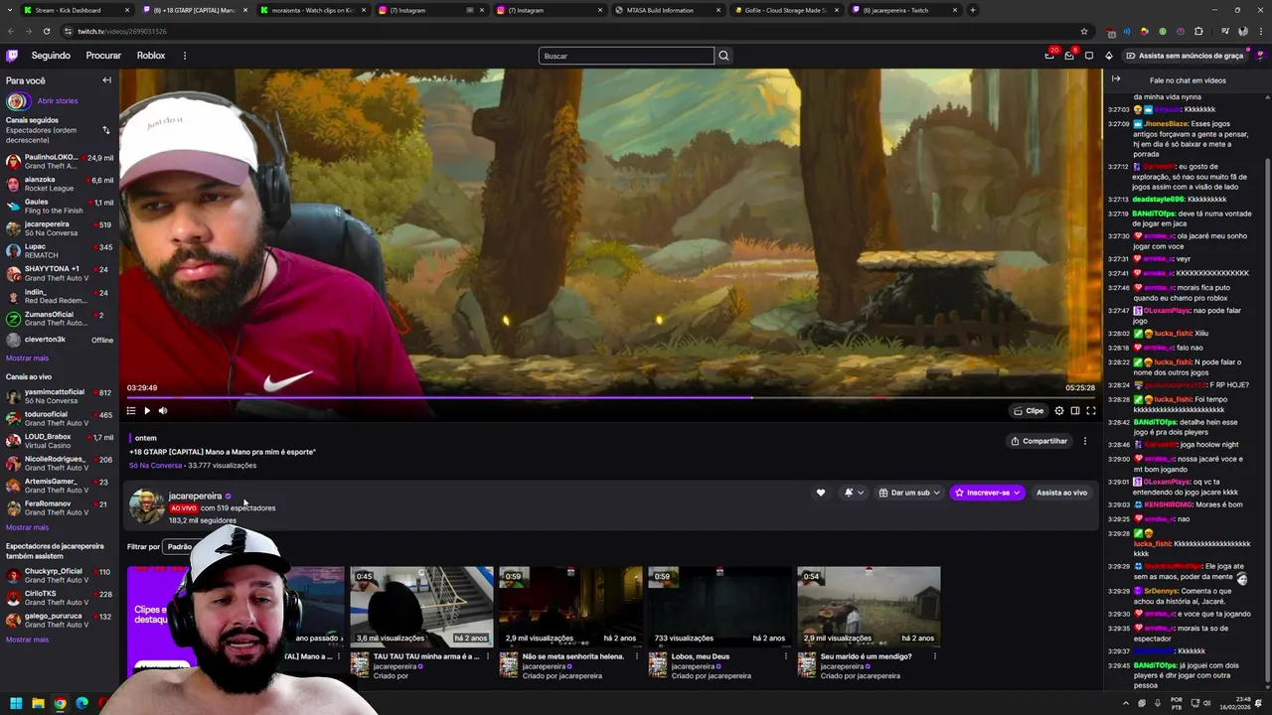Open the whispers chat bubble icon
Screen dimensions: 1272x715
[x=1089, y=56]
